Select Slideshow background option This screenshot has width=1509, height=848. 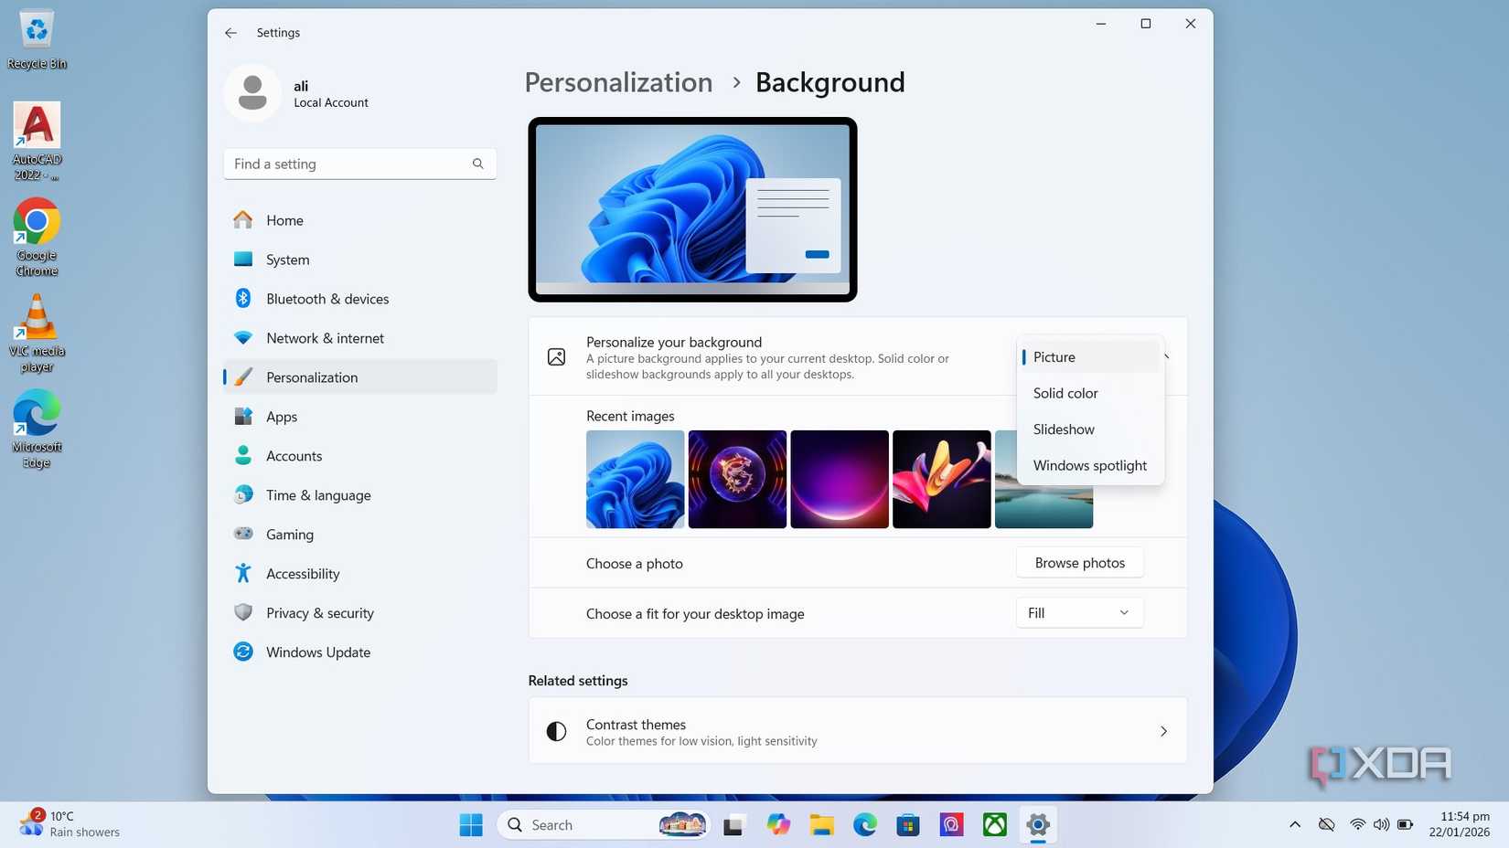point(1064,429)
